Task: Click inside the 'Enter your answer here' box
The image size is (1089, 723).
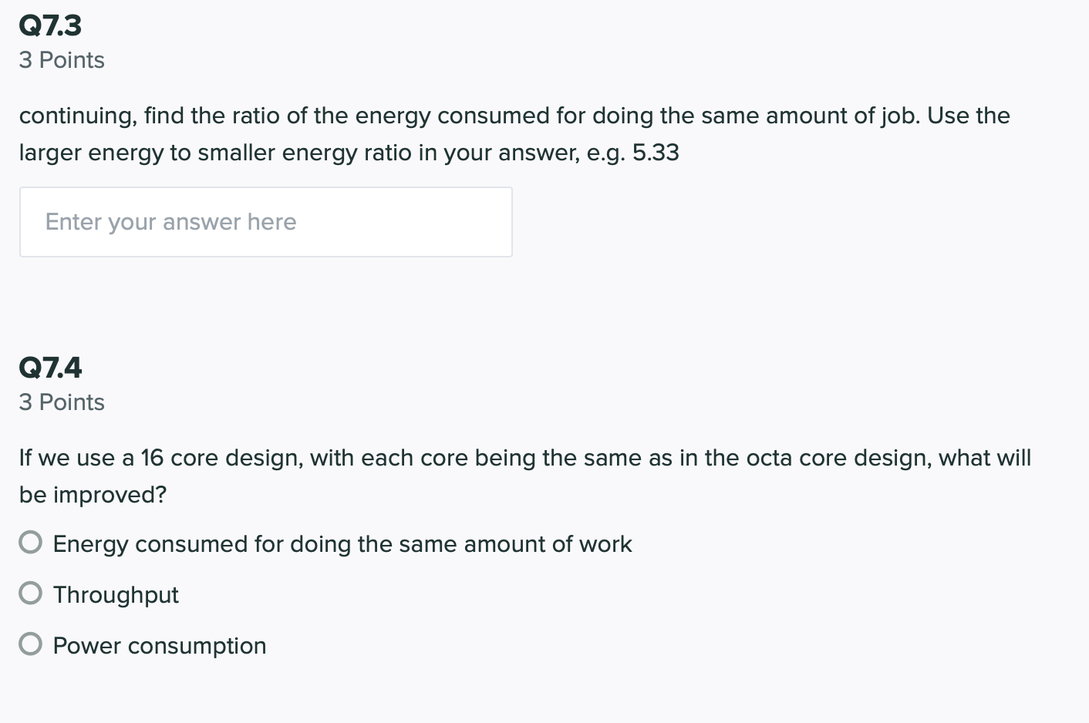Action: 265,222
